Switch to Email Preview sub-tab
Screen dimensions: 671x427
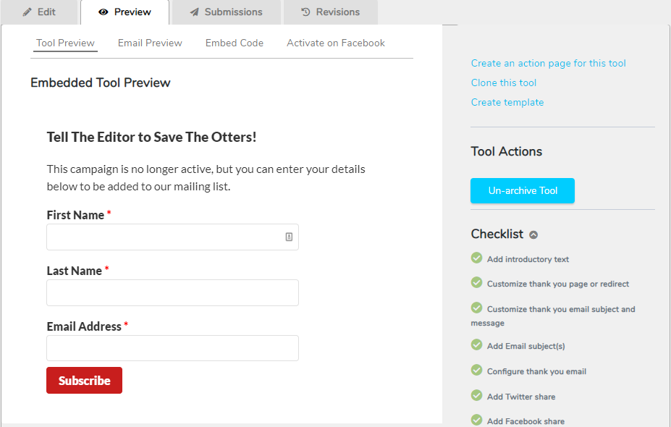tap(150, 43)
